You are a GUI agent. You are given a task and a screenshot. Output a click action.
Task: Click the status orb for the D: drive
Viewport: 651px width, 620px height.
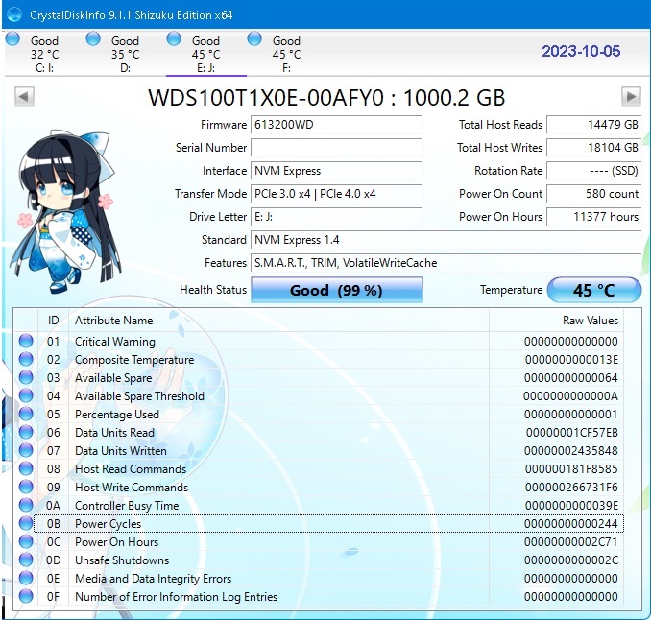(93, 39)
